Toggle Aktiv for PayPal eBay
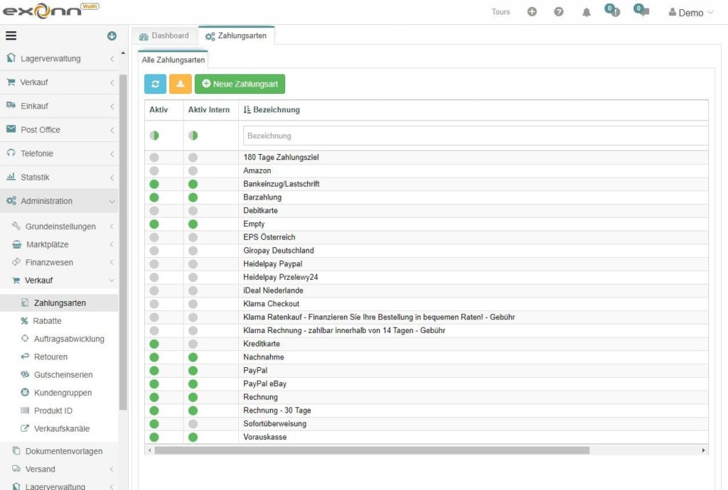The height and width of the screenshot is (490, 728). pyautogui.click(x=154, y=384)
